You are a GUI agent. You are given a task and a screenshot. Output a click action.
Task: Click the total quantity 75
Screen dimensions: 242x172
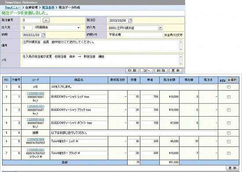(138, 162)
